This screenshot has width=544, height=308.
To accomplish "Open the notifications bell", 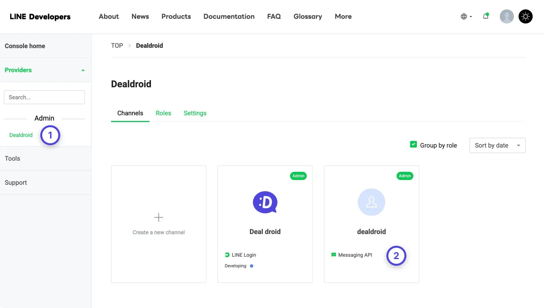I will pos(486,16).
